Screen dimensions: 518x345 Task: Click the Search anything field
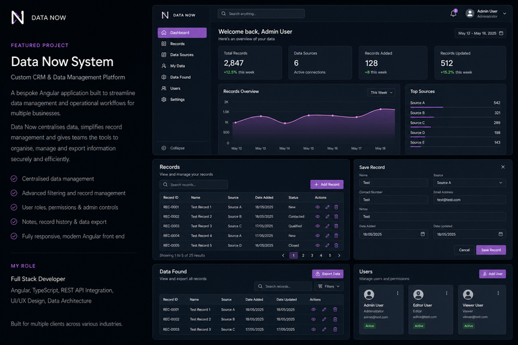pyautogui.click(x=261, y=13)
